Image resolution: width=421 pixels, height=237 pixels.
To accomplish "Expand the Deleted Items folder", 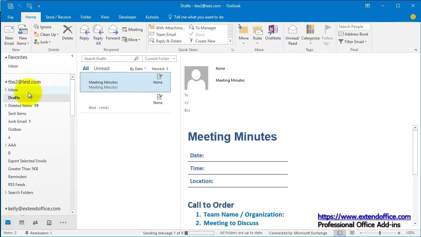I will pyautogui.click(x=6, y=106).
